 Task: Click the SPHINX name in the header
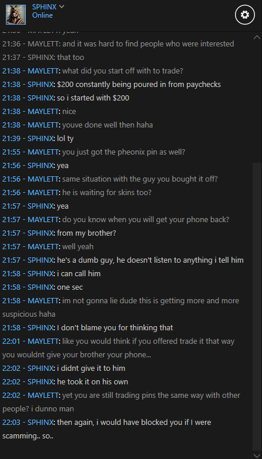(x=44, y=7)
